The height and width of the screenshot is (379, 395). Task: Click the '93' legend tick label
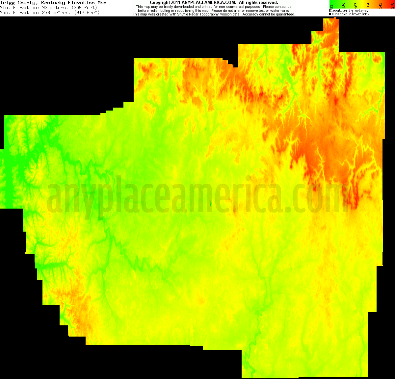click(x=331, y=6)
